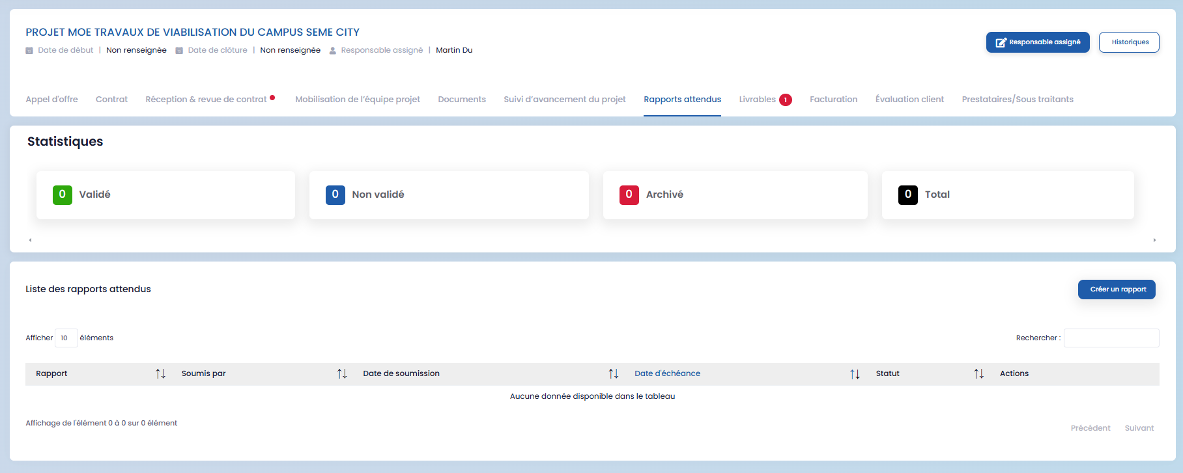Open Réception & revue de contrat tab

click(206, 100)
